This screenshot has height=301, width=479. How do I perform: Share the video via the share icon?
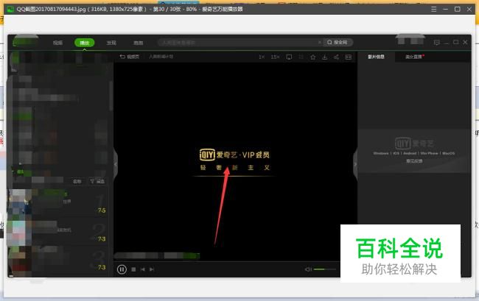click(x=336, y=57)
